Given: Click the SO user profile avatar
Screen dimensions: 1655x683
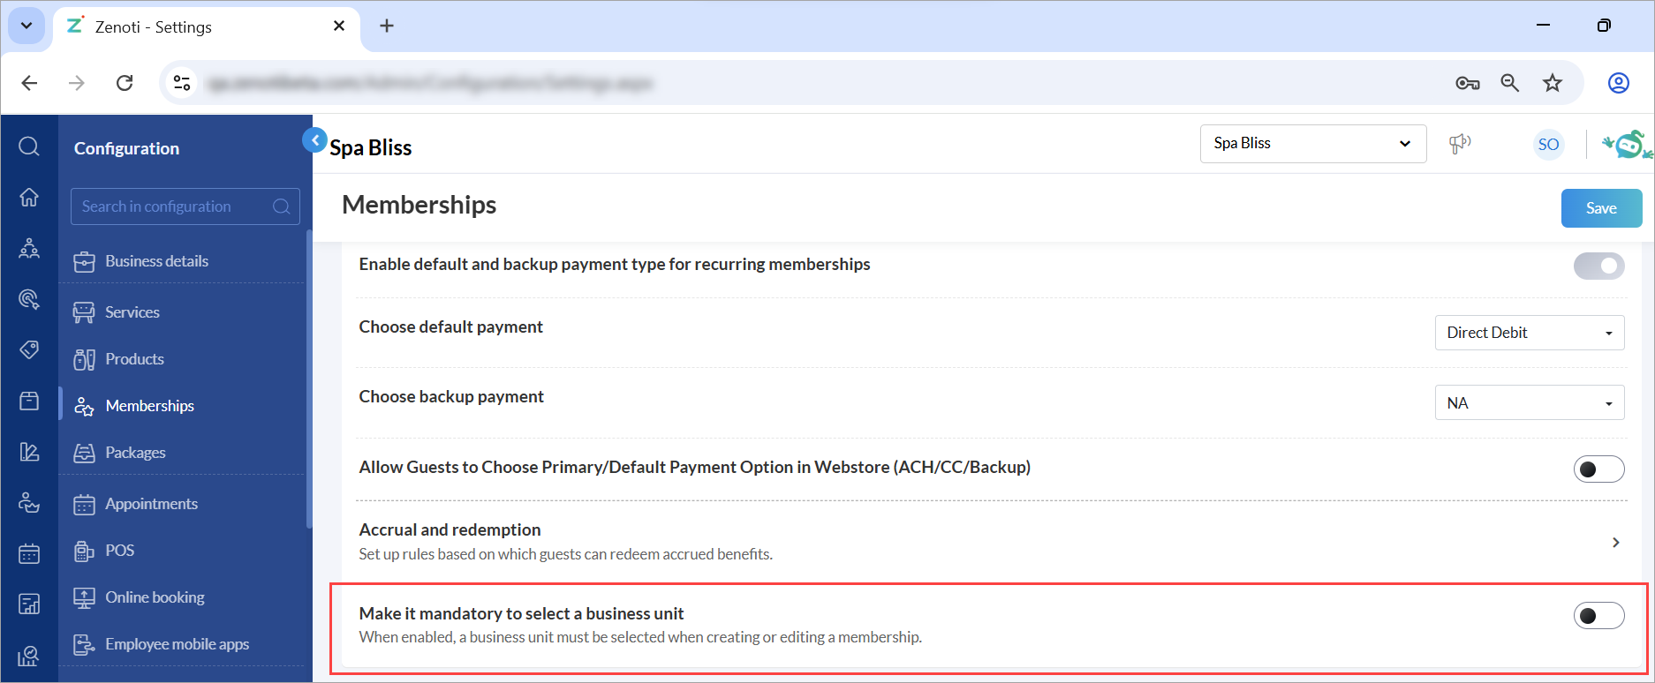Looking at the screenshot, I should 1548,145.
